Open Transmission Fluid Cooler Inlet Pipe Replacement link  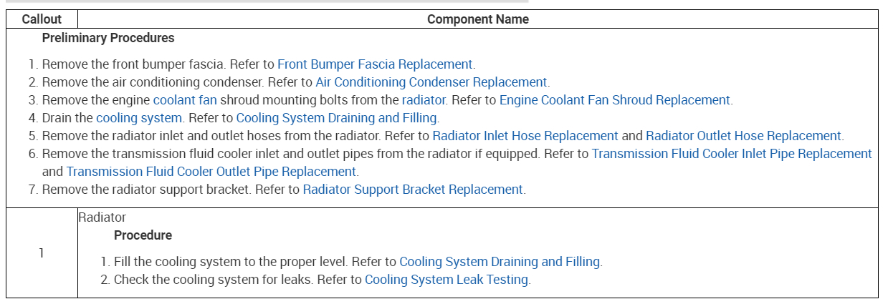(x=731, y=153)
